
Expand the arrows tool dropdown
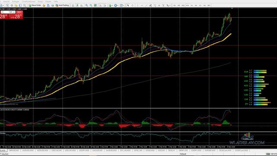pyautogui.click(x=170, y=5)
